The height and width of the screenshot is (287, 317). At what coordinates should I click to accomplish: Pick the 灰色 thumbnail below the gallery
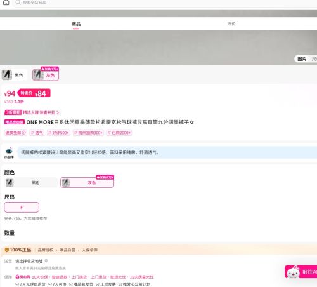pyautogui.click(x=46, y=75)
